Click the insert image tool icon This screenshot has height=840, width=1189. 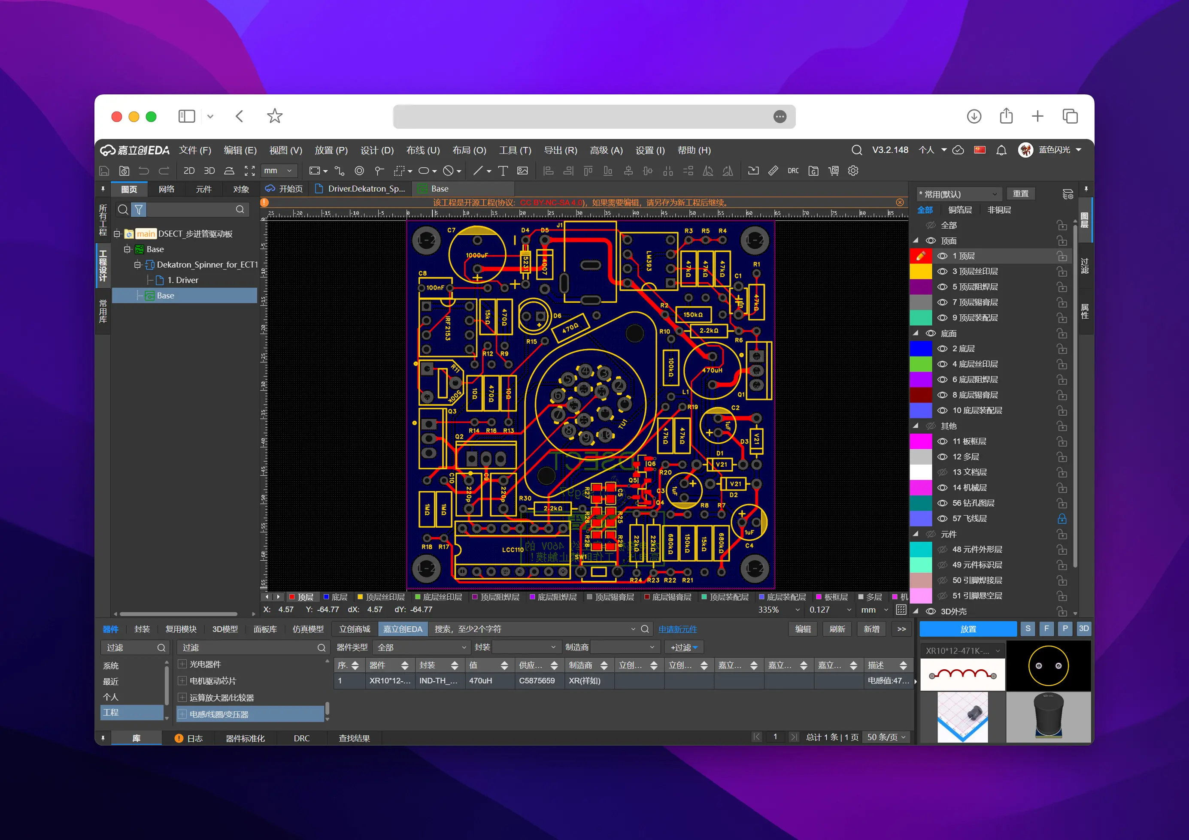(522, 171)
